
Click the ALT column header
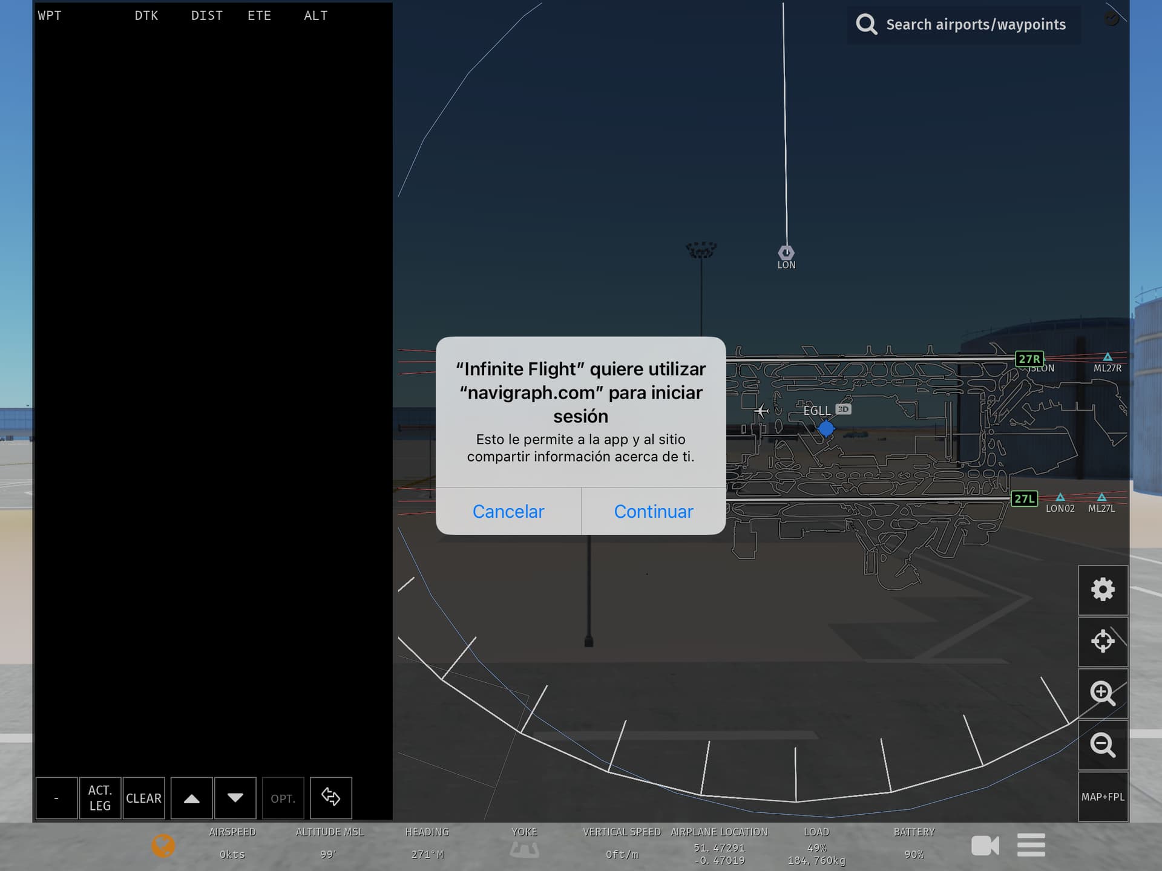click(x=316, y=16)
